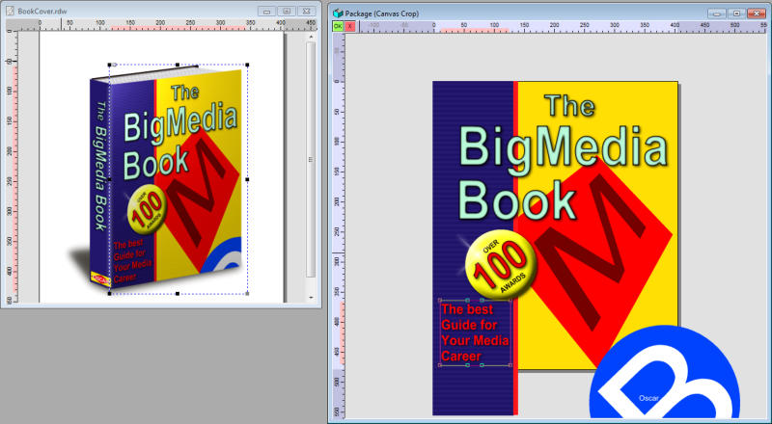
Task: Click top-middle selection handle of 3D book
Action: (x=178, y=65)
